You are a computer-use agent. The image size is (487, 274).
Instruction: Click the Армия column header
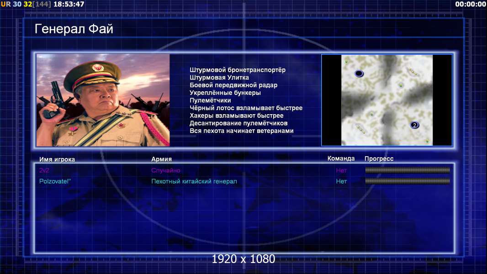click(x=162, y=159)
